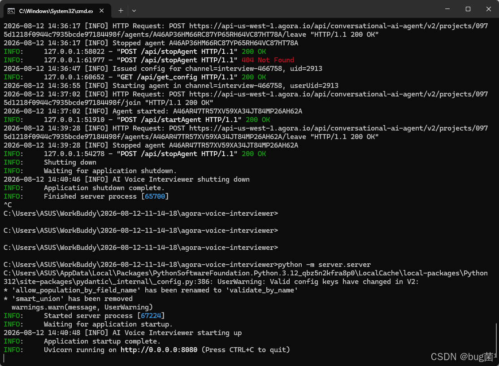
Task: Open a new terminal tab
Action: [x=121, y=11]
